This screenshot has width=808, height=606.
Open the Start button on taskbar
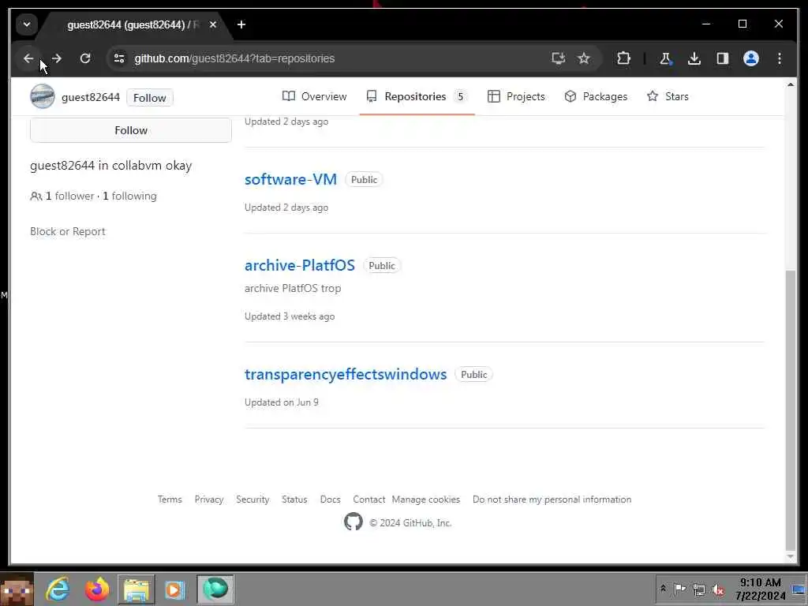[x=17, y=589]
